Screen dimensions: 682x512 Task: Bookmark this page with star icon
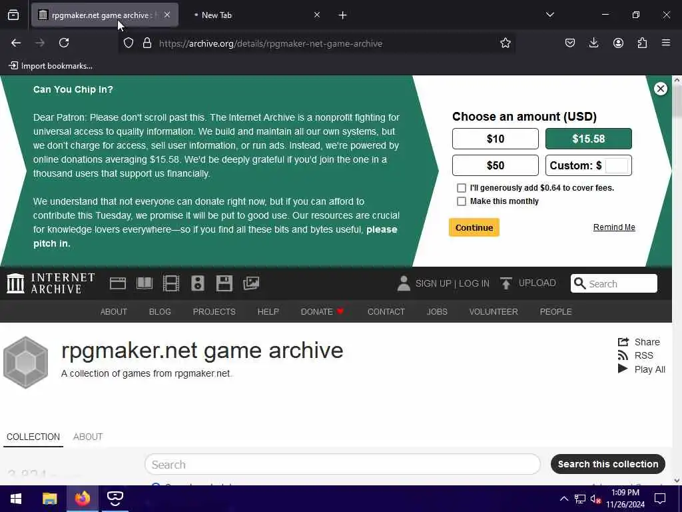click(x=505, y=43)
